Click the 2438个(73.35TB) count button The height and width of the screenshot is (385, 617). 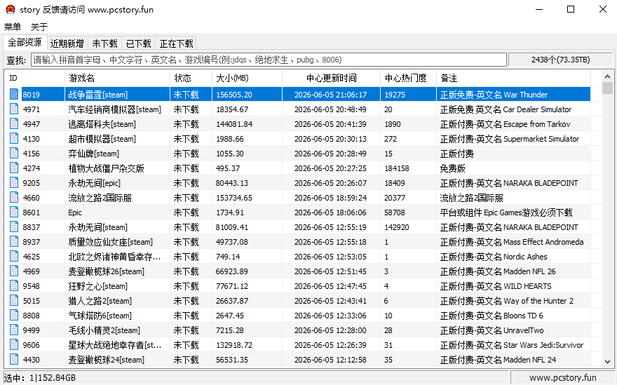click(560, 60)
